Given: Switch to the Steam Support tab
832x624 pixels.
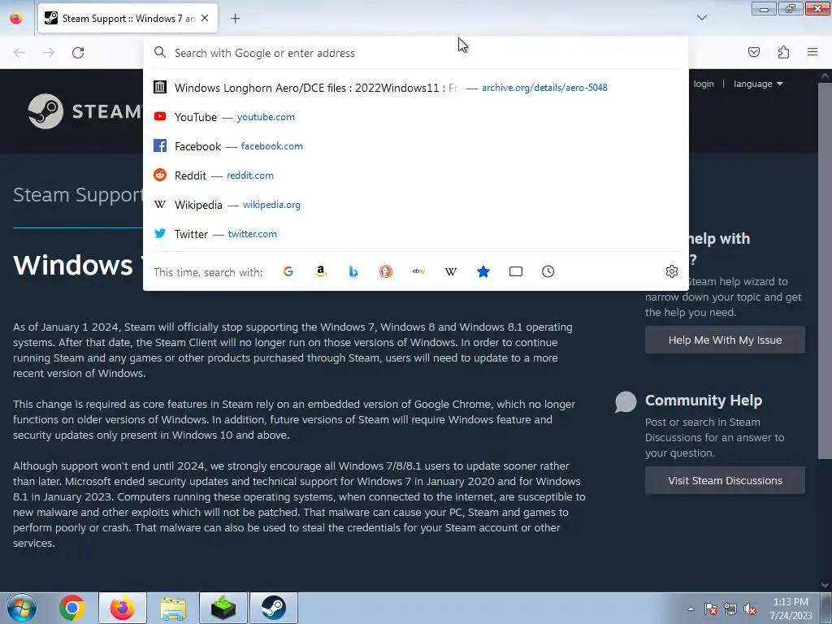Looking at the screenshot, I should [128, 18].
